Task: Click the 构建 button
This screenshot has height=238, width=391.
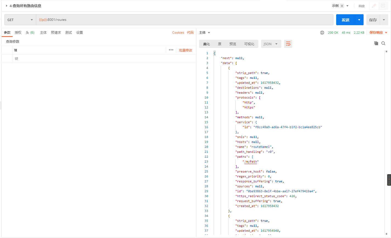Action: [362, 6]
